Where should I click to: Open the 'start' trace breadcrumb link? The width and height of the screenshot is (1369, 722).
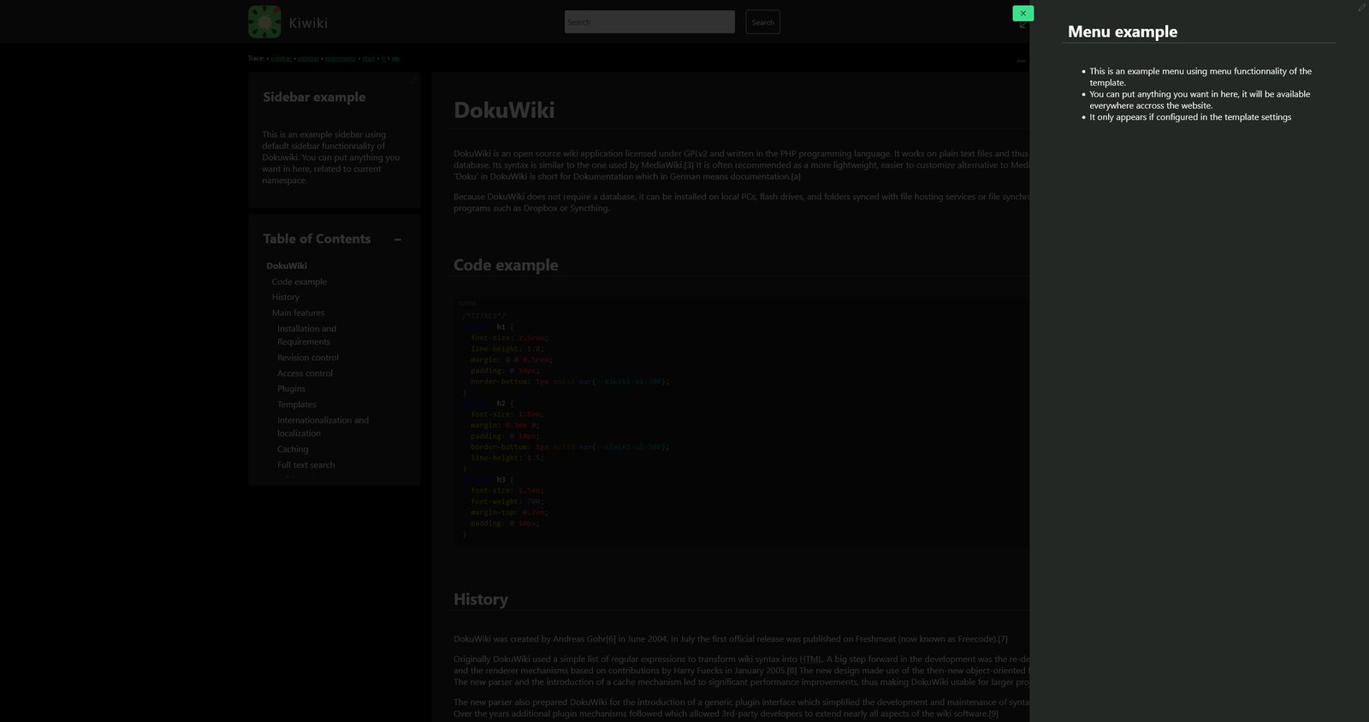(x=368, y=59)
